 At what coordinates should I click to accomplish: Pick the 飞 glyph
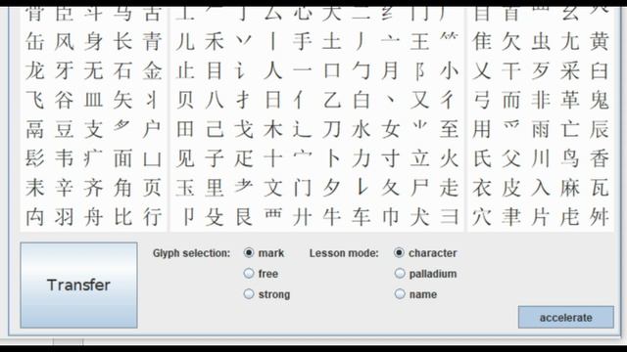pos(35,100)
